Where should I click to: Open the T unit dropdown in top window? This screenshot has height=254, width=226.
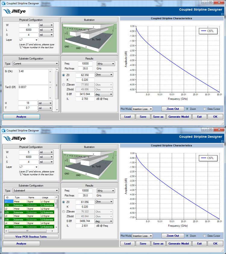coord(45,108)
